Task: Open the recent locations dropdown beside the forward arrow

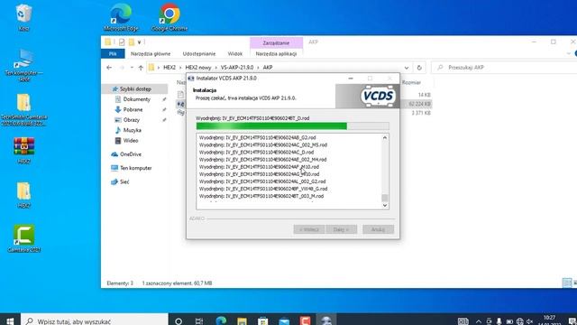Action: [132, 68]
